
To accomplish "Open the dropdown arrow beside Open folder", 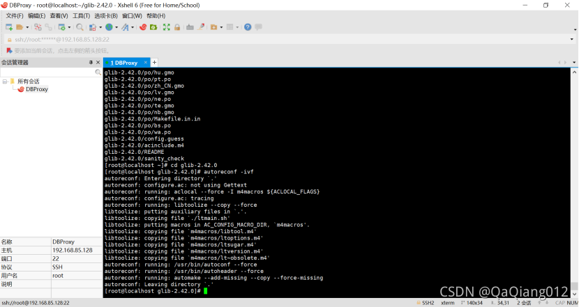I will click(27, 27).
